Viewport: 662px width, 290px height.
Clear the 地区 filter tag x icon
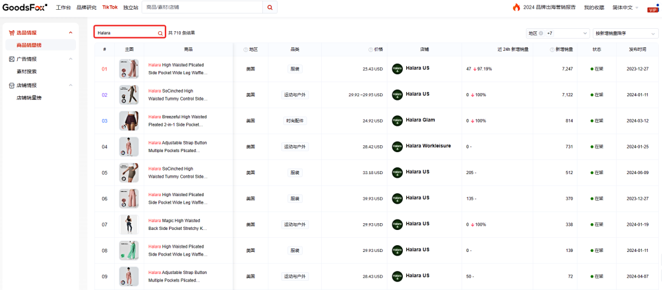point(541,33)
